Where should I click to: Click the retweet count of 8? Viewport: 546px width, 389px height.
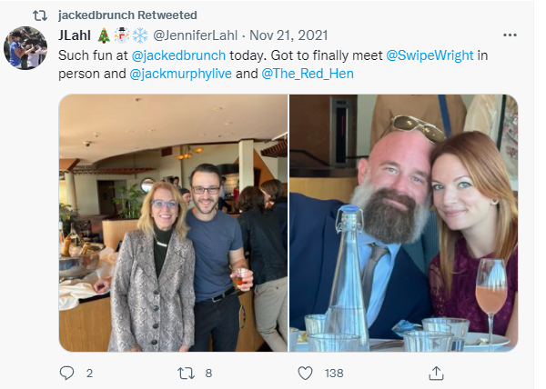(208, 373)
